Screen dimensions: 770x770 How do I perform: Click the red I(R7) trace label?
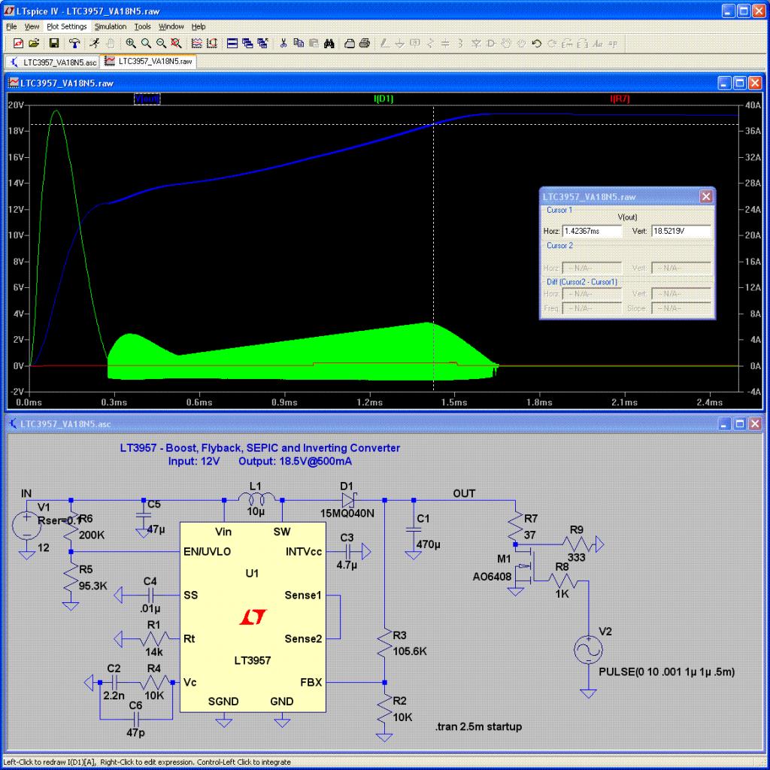[x=620, y=99]
